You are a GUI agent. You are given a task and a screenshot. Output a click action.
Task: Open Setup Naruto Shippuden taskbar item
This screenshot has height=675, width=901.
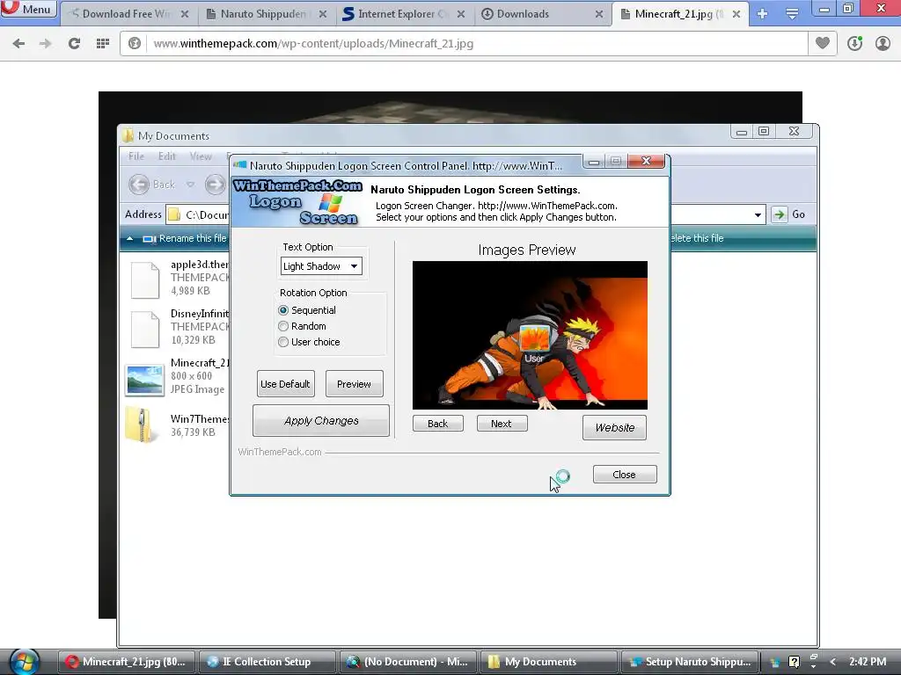click(x=690, y=662)
